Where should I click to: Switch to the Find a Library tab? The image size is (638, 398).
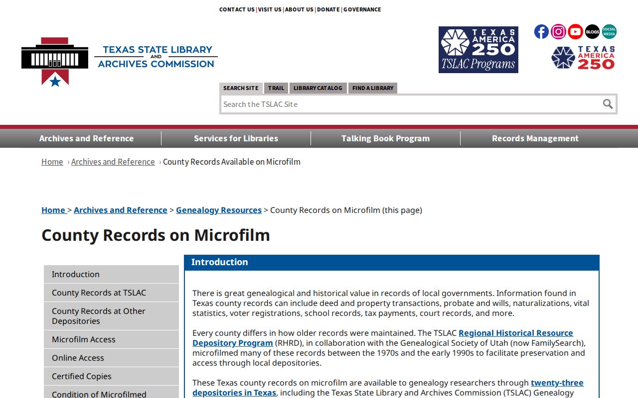pos(373,88)
